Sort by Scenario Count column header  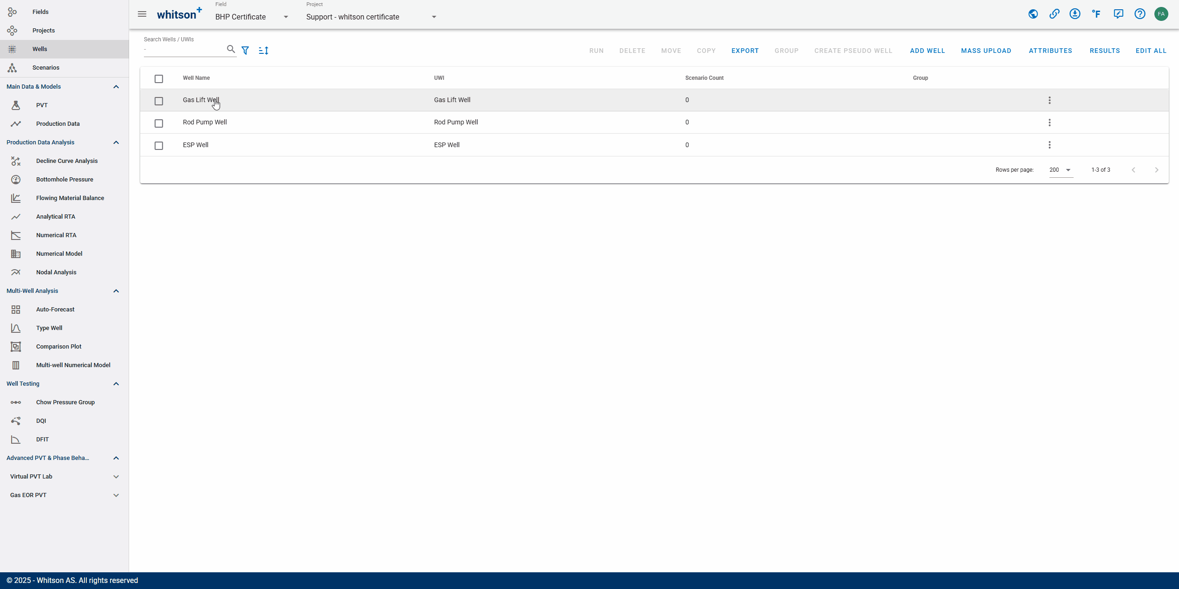pos(704,78)
